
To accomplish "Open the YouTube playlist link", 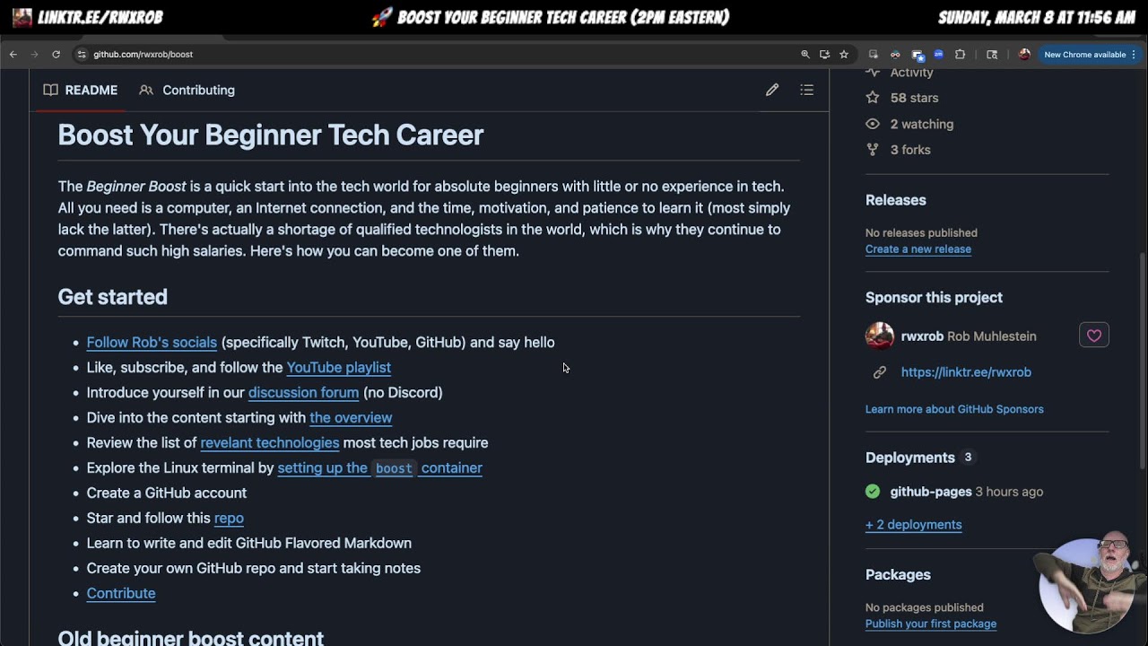I will (x=338, y=367).
